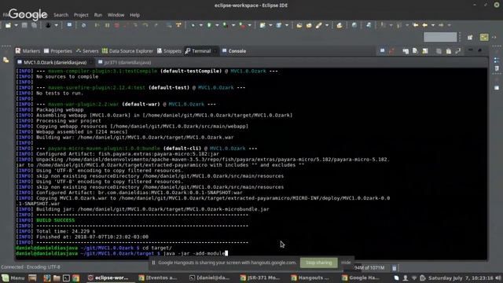Switch to the Snippets tab
The height and width of the screenshot is (283, 503).
point(169,51)
